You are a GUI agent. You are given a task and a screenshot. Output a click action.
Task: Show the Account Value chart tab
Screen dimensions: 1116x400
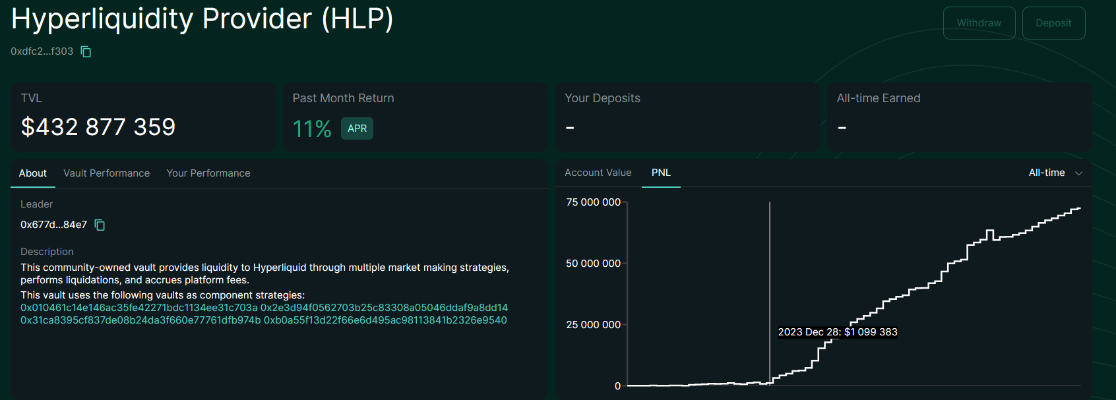point(598,173)
